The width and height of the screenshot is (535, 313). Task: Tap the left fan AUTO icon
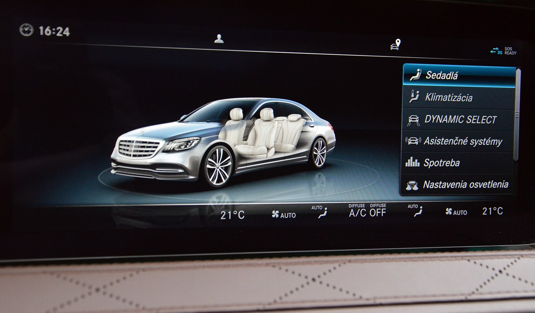click(x=284, y=215)
